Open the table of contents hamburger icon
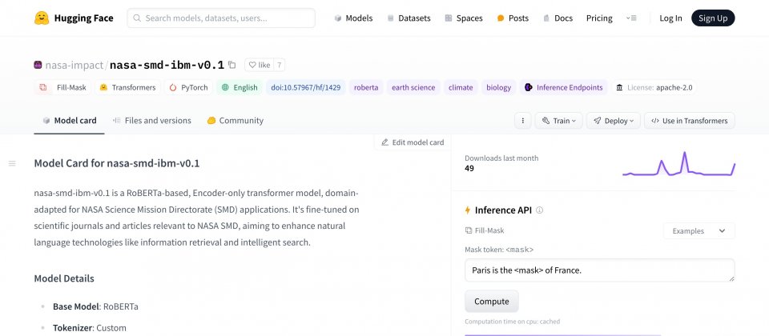Screen dimensions: 769x336 tap(12, 163)
